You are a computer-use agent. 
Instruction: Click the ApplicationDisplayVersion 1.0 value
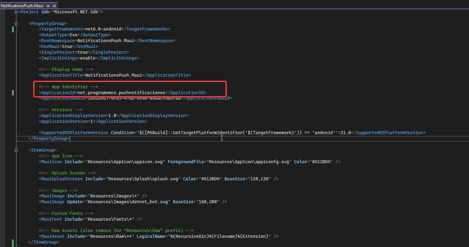pyautogui.click(x=113, y=115)
